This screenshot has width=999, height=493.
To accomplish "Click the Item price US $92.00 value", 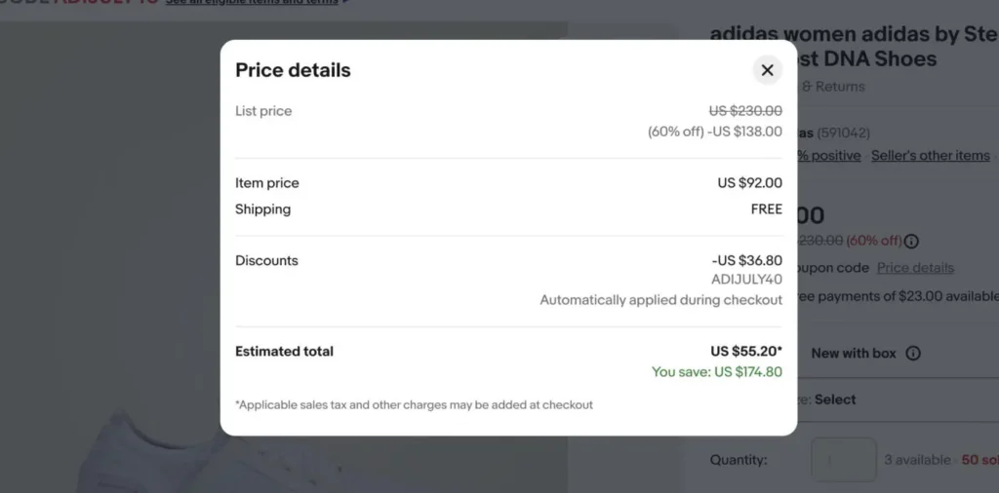I will tap(750, 183).
